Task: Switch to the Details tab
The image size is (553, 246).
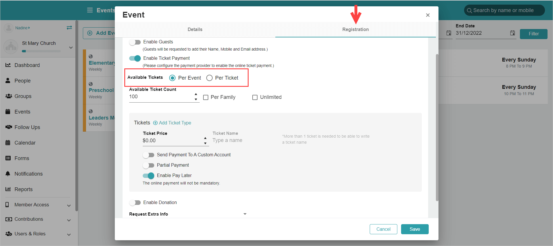Action: (195, 29)
